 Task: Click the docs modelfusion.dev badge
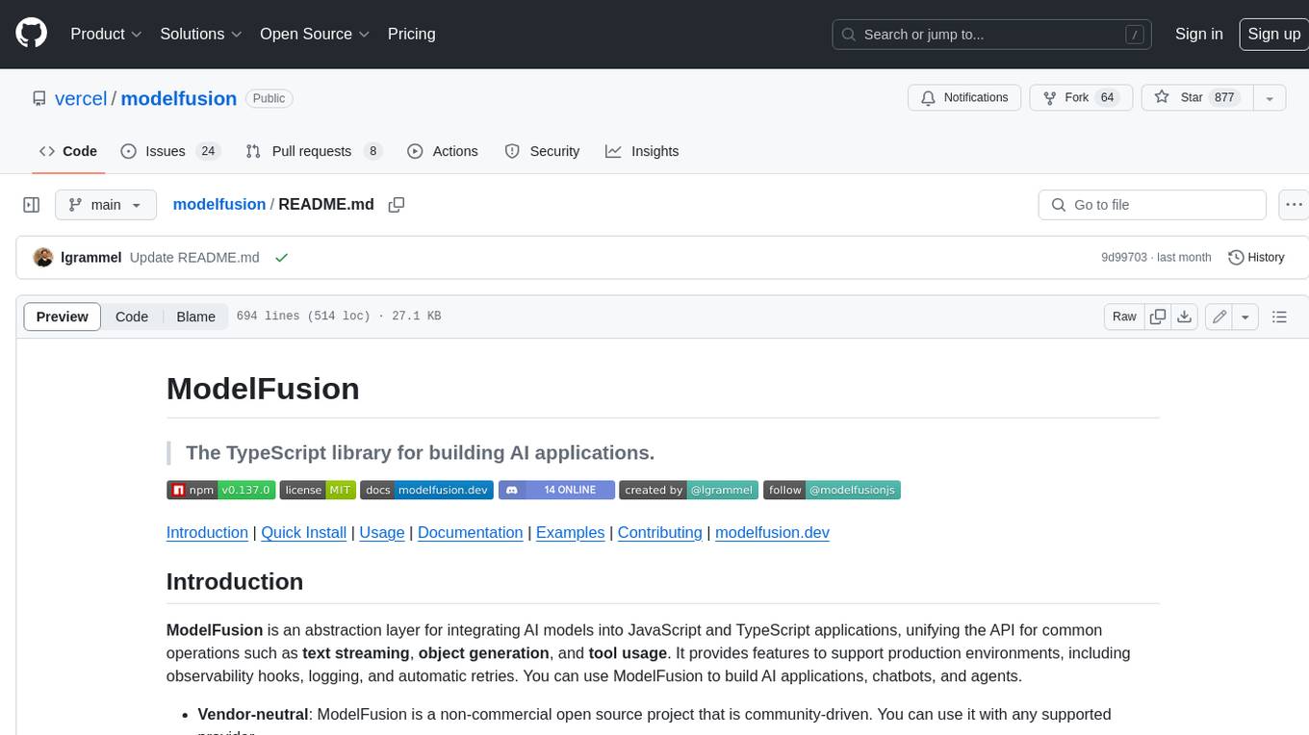(x=427, y=490)
